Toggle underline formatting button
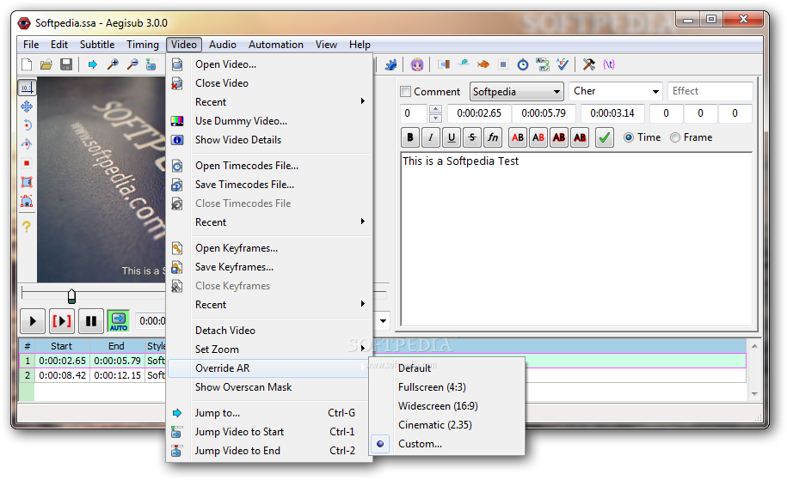The height and width of the screenshot is (480, 787). 452,137
